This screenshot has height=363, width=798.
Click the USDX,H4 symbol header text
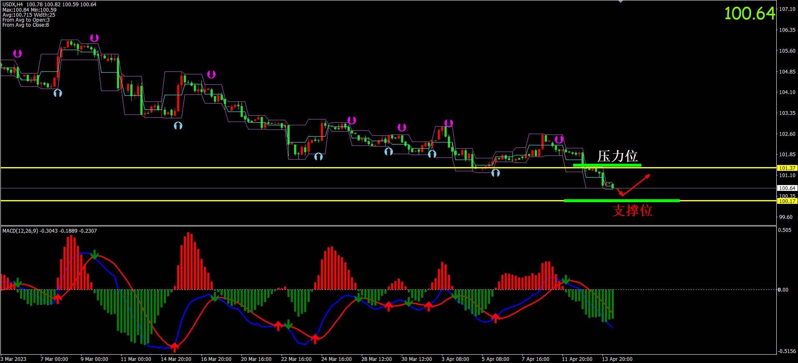point(13,5)
